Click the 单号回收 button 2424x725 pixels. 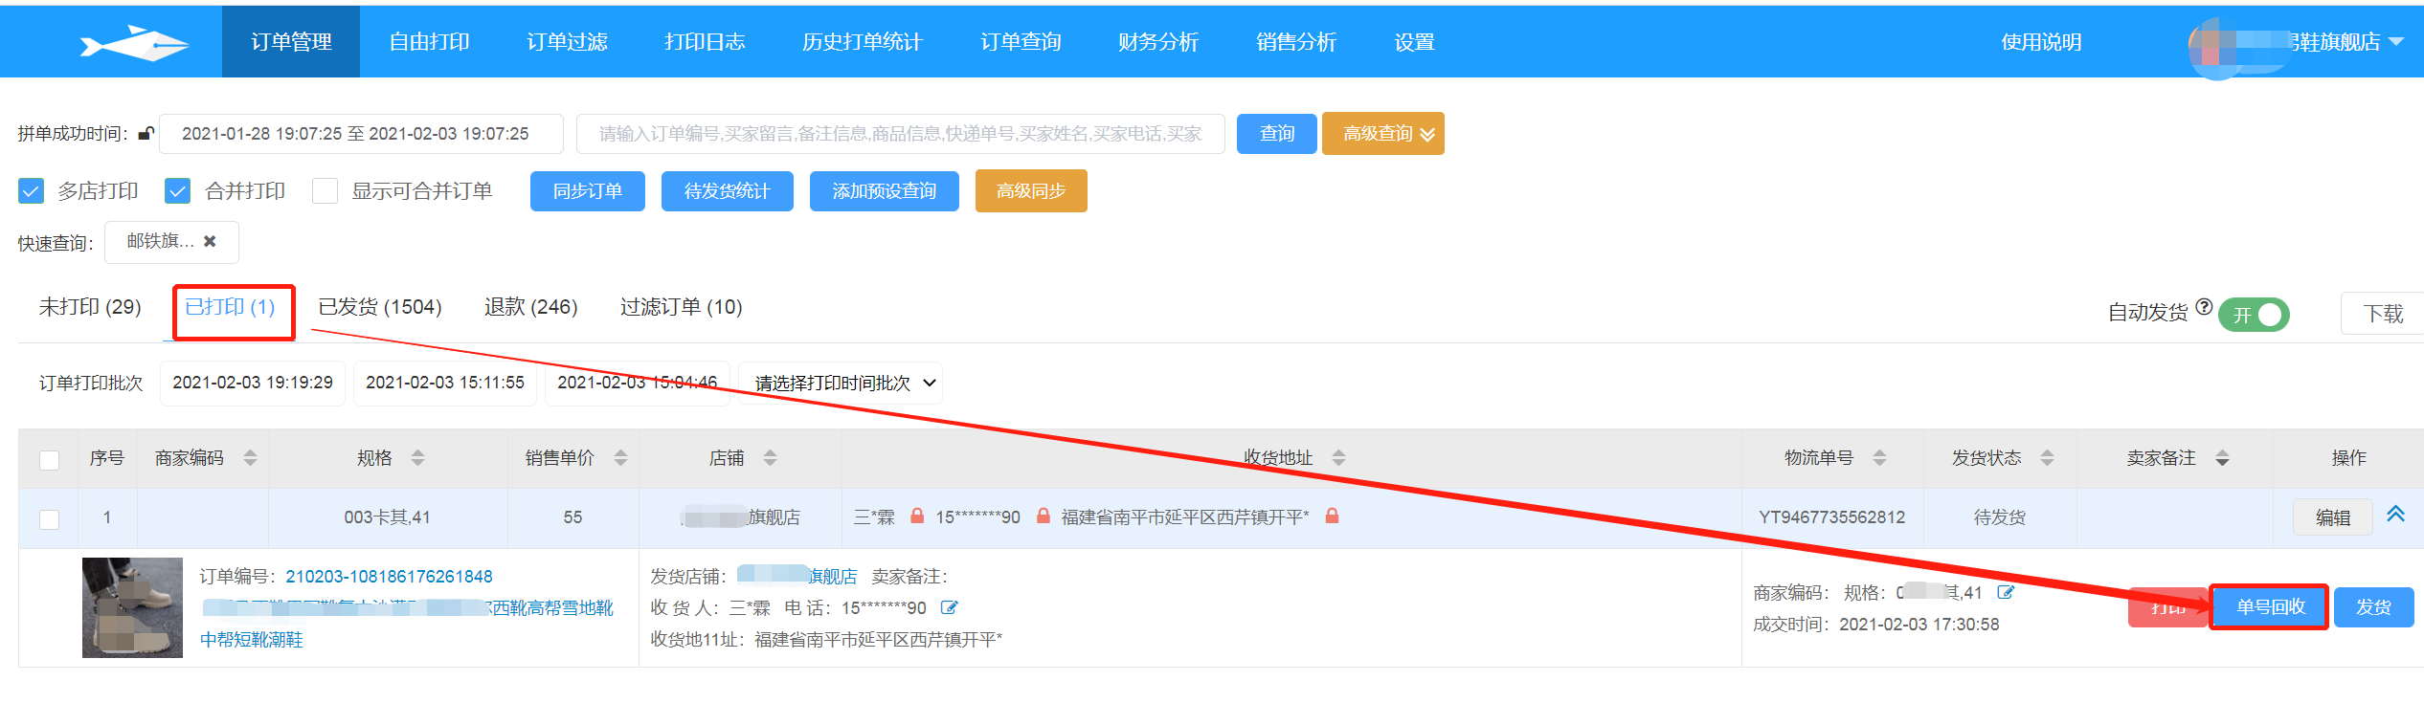pyautogui.click(x=2269, y=607)
